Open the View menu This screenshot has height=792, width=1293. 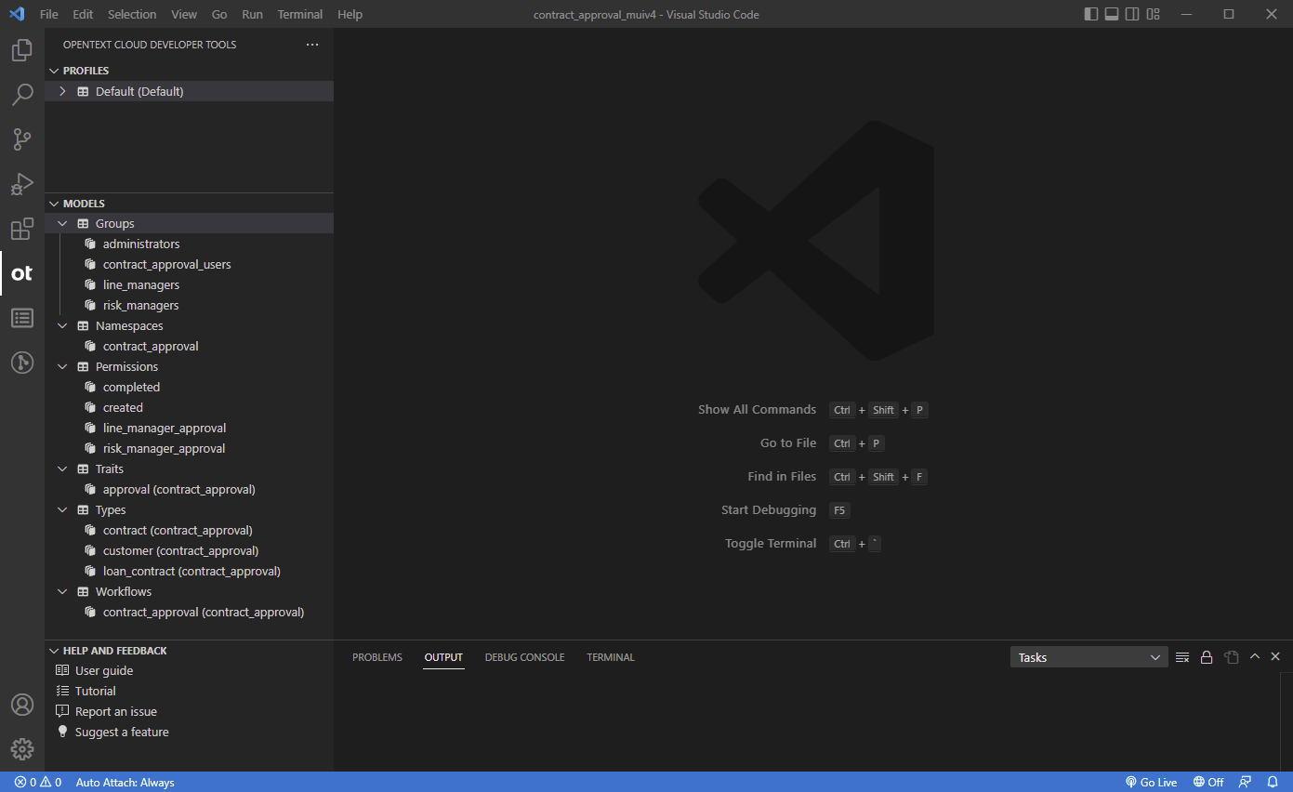(x=184, y=14)
